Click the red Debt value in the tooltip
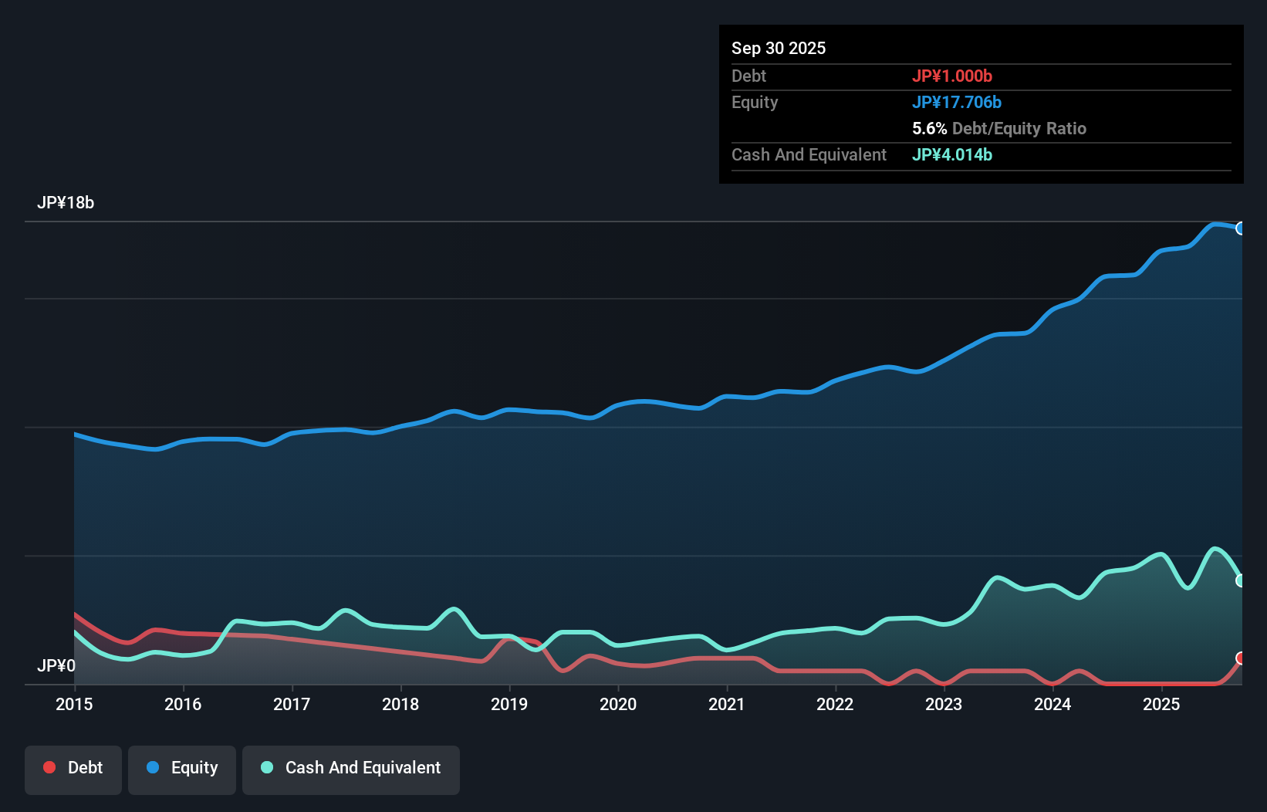Viewport: 1267px width, 812px height. [953, 76]
